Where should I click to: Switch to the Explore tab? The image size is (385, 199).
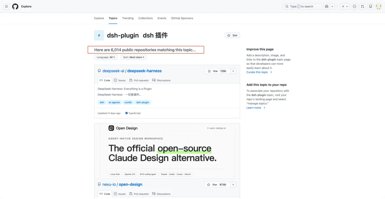point(99,18)
